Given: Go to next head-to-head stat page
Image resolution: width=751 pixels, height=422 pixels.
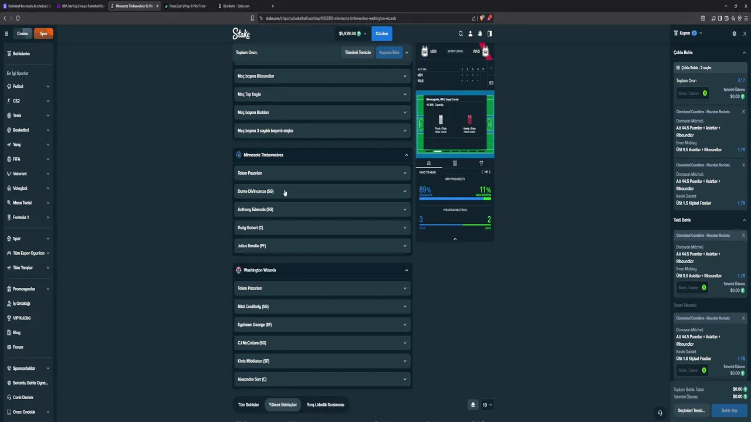Looking at the screenshot, I should pyautogui.click(x=489, y=172).
